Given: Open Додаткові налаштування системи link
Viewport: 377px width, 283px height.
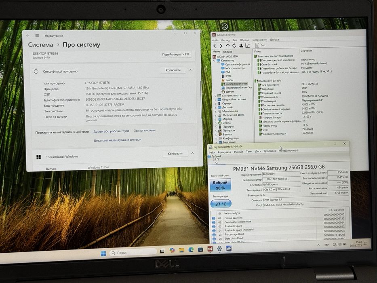Looking at the screenshot, I should (x=117, y=140).
